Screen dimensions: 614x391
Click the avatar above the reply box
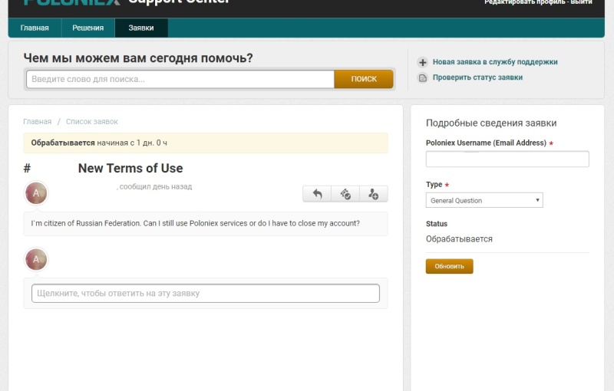click(36, 259)
